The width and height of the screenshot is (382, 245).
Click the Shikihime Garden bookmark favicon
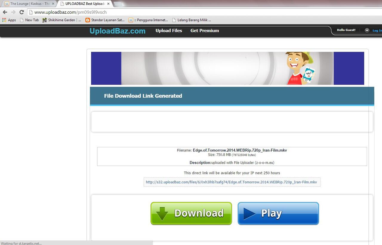(44, 20)
